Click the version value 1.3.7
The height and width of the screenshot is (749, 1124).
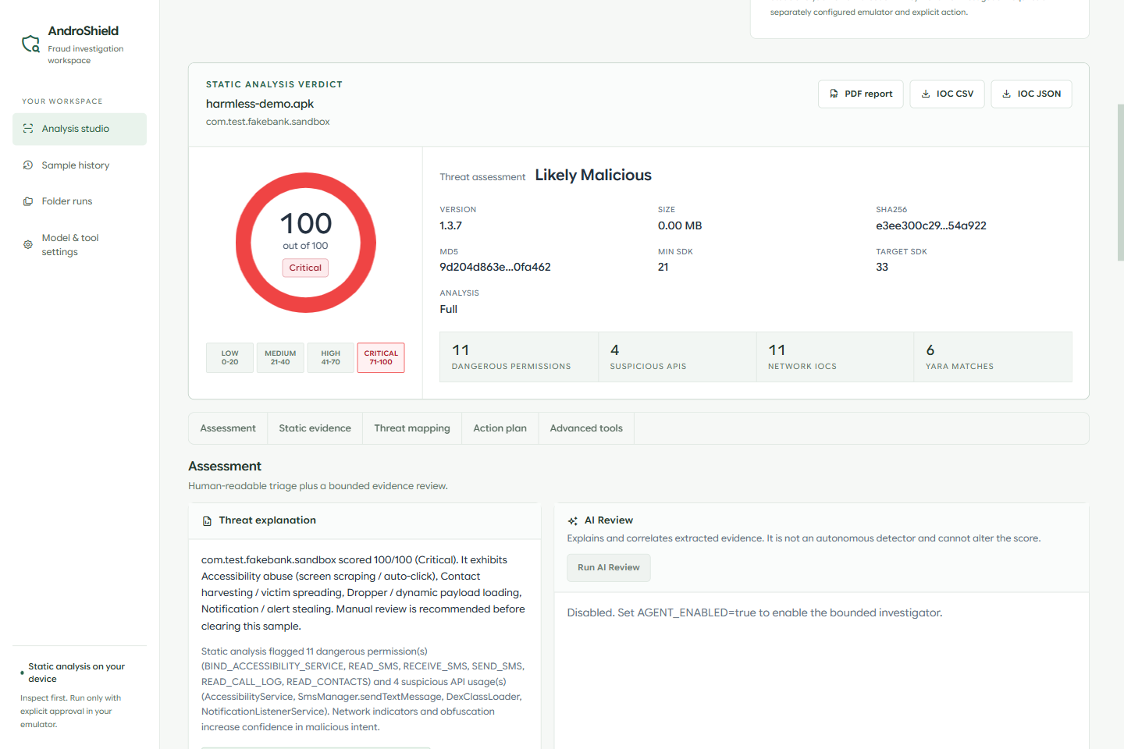click(x=451, y=225)
